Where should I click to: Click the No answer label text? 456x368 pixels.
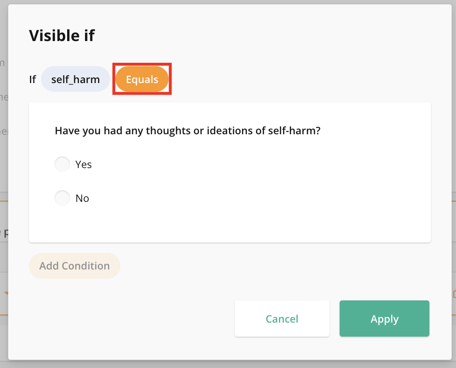click(x=83, y=198)
